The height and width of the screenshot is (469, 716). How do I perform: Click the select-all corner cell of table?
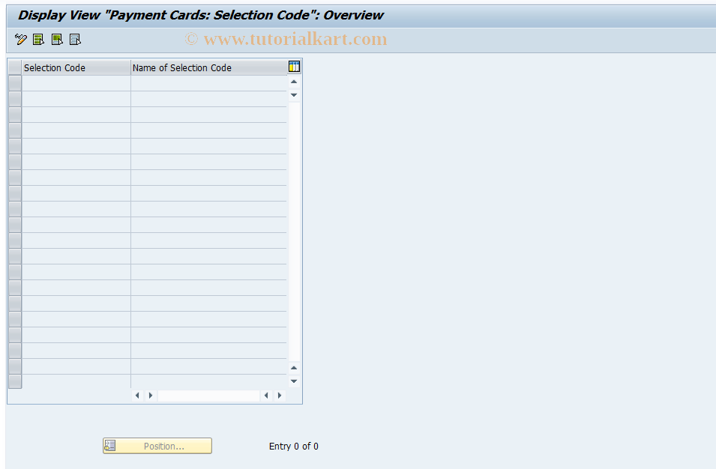15,67
